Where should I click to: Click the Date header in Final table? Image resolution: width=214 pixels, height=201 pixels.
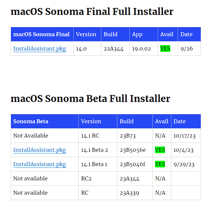[x=186, y=34]
